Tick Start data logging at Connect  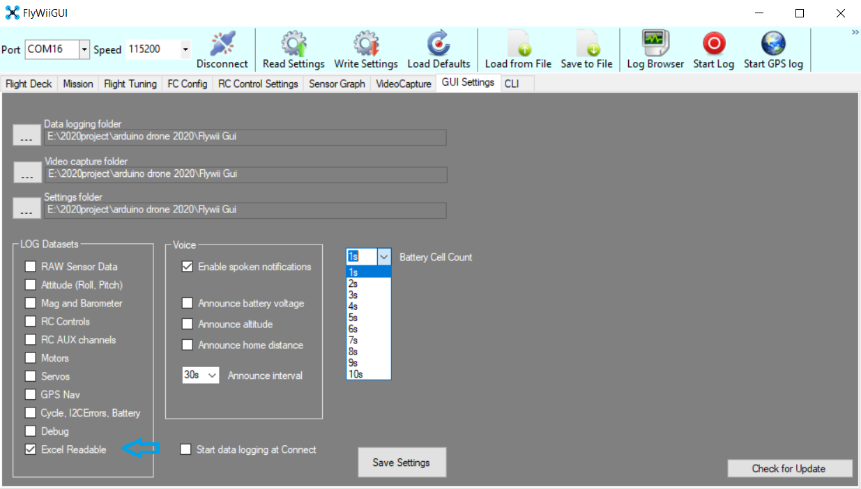pyautogui.click(x=185, y=449)
